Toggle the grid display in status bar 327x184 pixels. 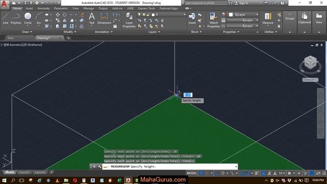coord(201,173)
